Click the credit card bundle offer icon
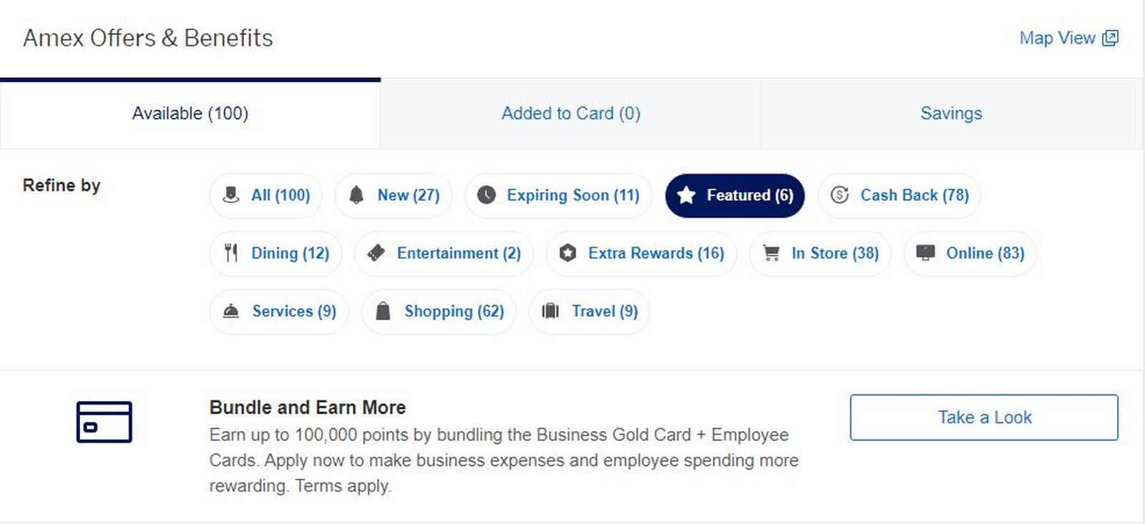 pyautogui.click(x=104, y=422)
